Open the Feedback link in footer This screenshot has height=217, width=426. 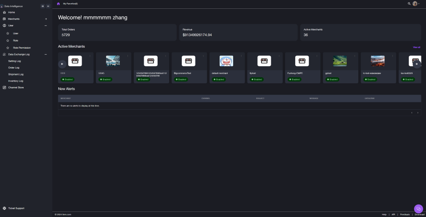405,215
